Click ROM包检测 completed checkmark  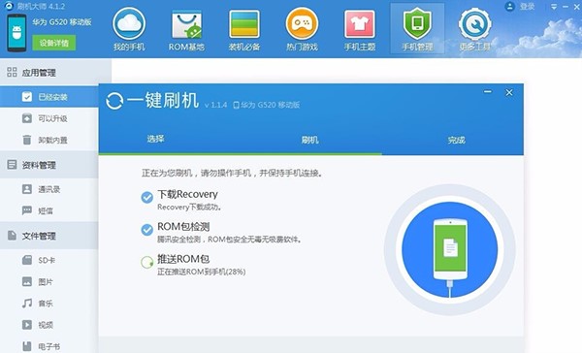click(x=147, y=230)
